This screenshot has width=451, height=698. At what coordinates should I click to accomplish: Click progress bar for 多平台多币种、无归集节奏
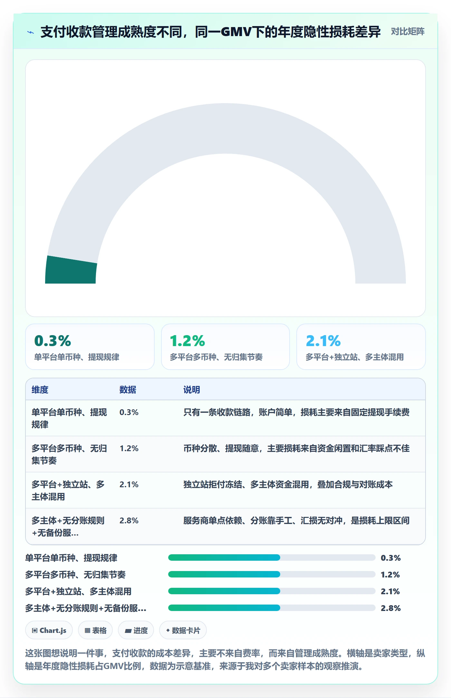point(272,574)
